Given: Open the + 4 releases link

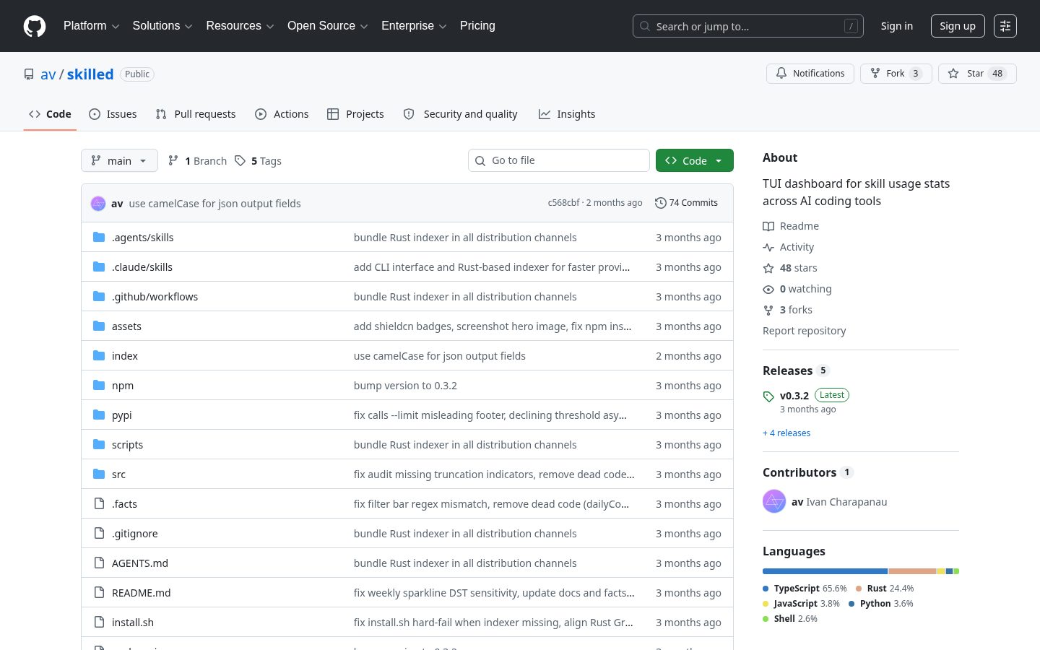Looking at the screenshot, I should 786,433.
